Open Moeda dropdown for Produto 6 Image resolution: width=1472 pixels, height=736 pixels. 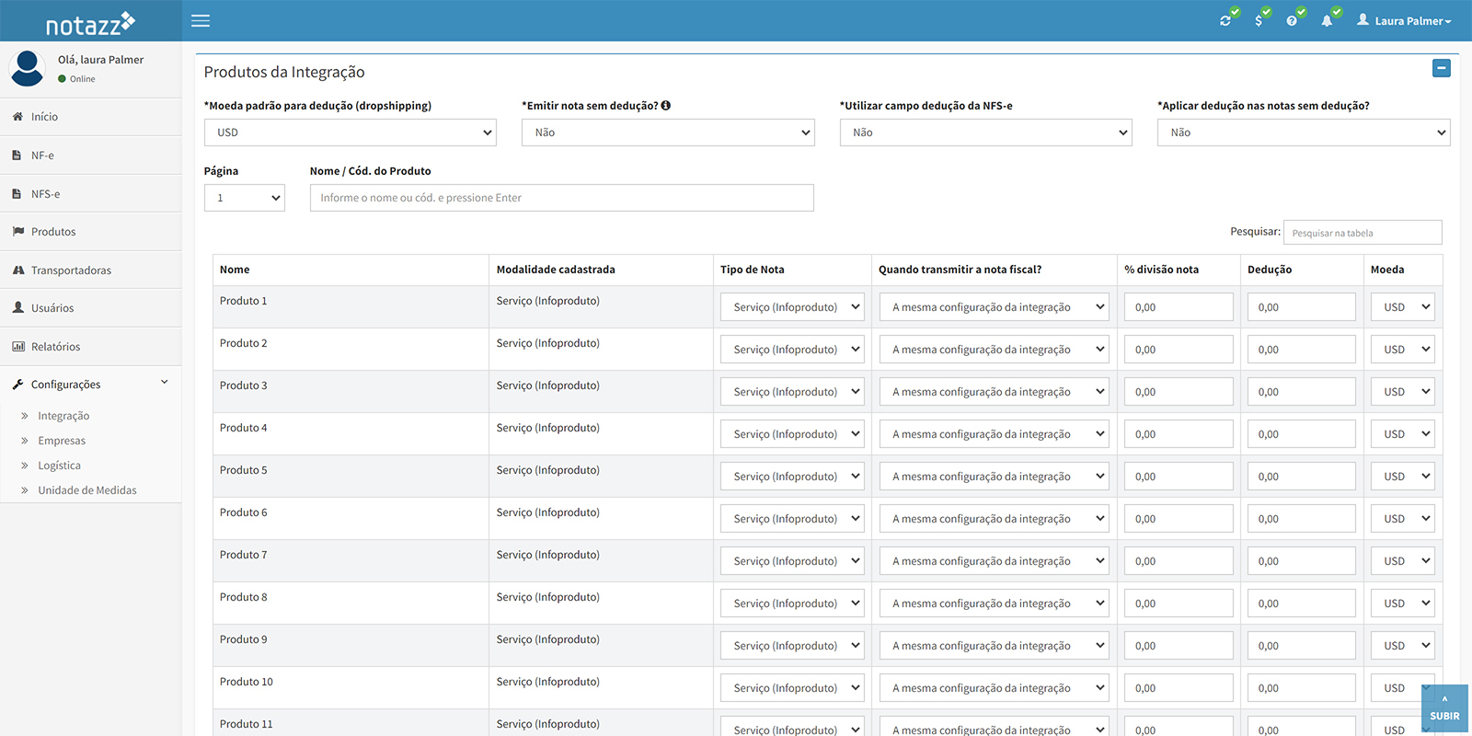tap(1403, 519)
